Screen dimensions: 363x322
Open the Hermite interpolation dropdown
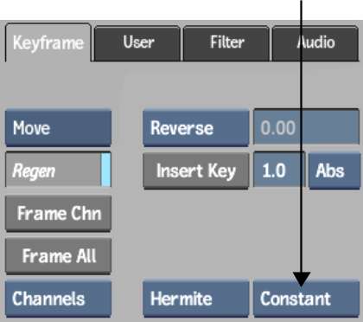tap(196, 299)
